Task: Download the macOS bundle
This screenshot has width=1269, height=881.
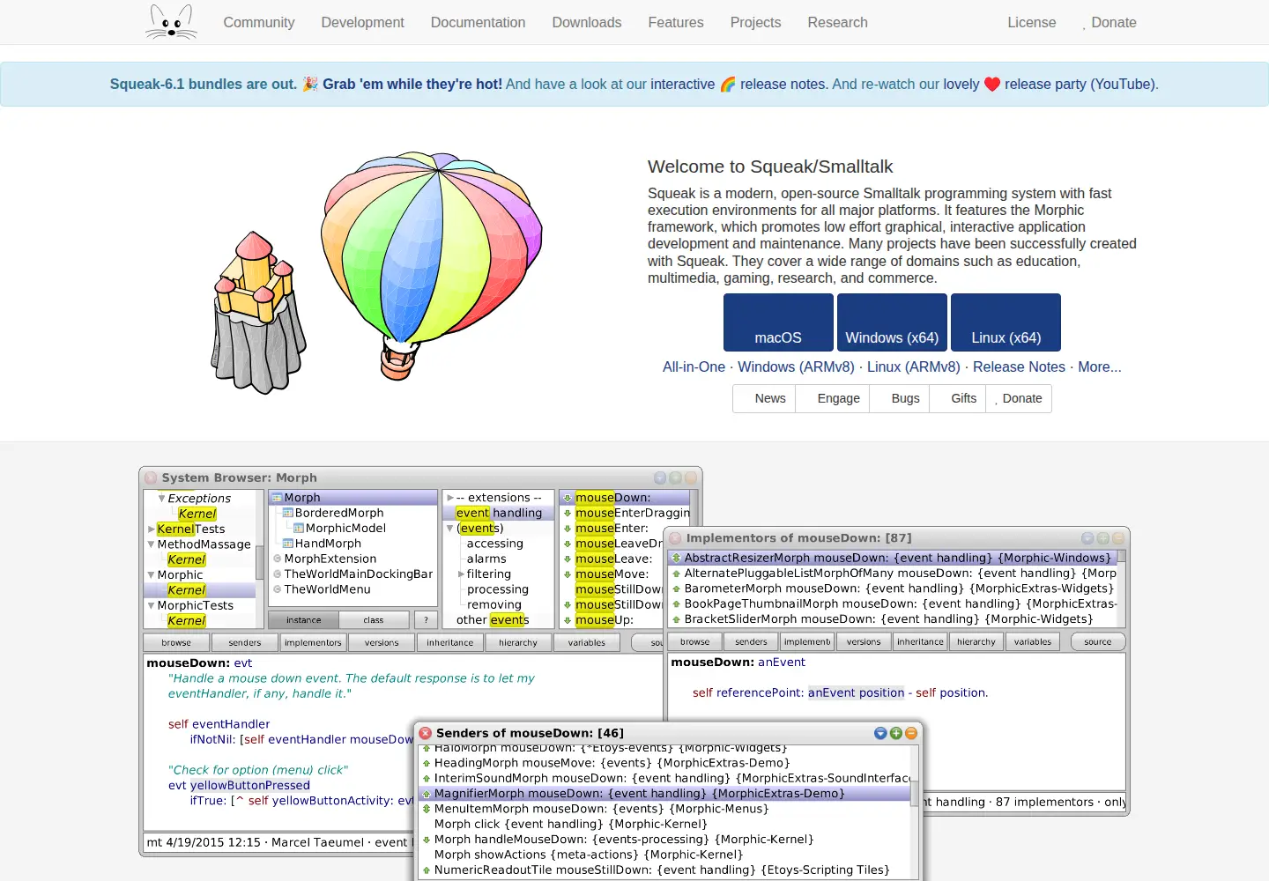Action: coord(778,322)
